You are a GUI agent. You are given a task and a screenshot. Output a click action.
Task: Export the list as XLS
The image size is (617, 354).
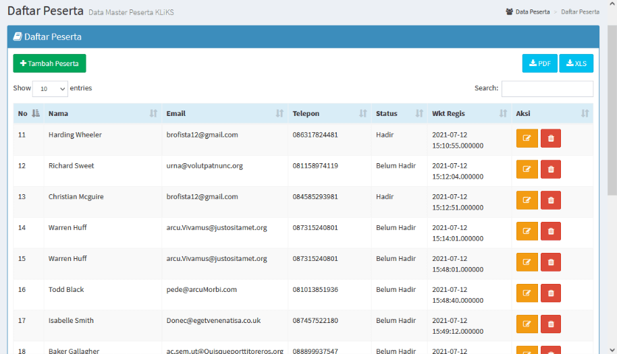coord(576,63)
